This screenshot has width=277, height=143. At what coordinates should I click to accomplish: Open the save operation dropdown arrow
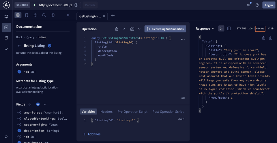point(139,29)
